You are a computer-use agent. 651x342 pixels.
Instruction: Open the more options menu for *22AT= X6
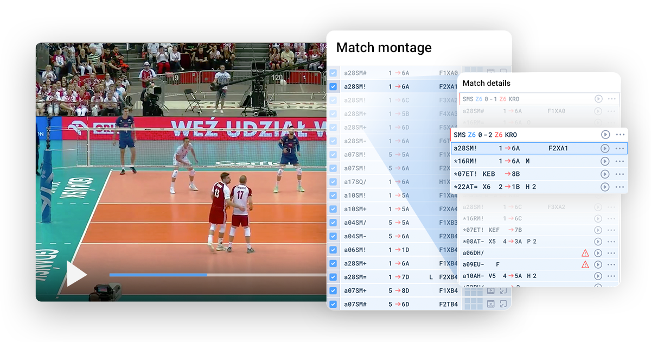(620, 187)
